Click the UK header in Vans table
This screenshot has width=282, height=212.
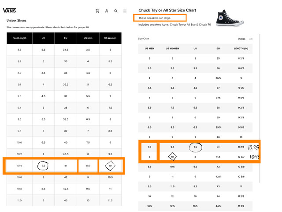pos(43,38)
